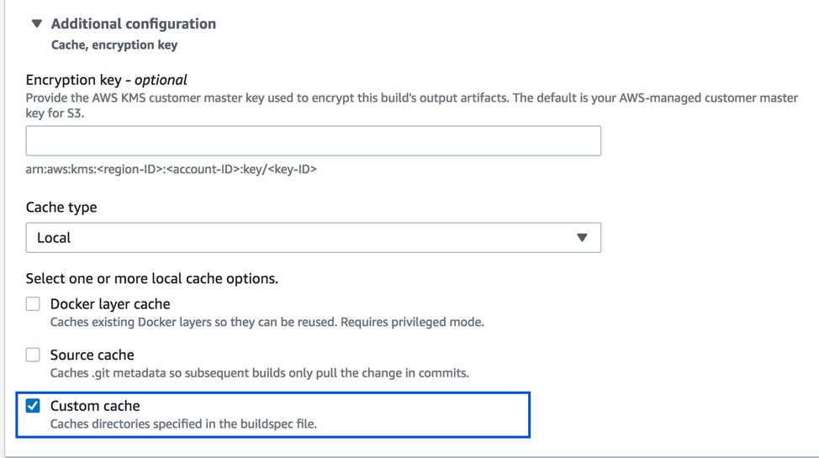Select the Local cache type box

click(314, 238)
